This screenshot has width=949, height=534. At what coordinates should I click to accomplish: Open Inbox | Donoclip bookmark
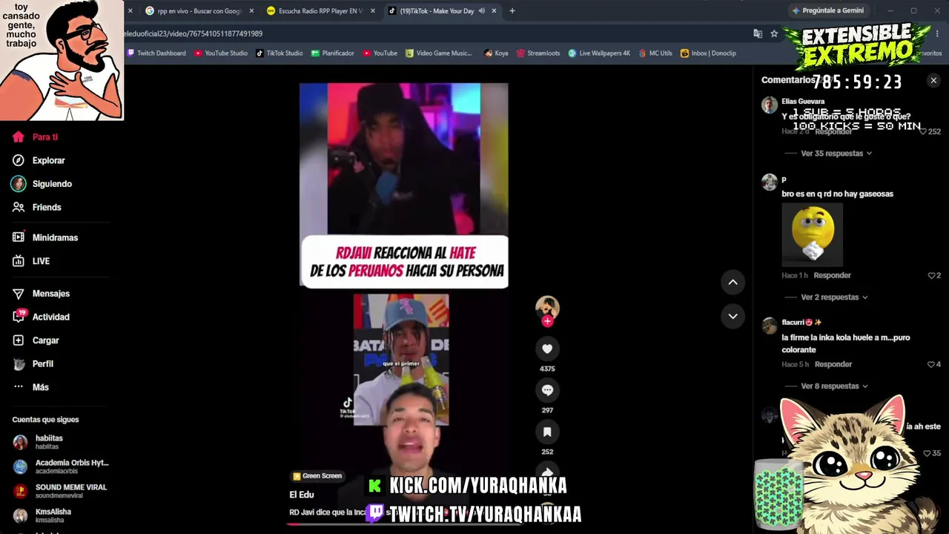click(708, 53)
